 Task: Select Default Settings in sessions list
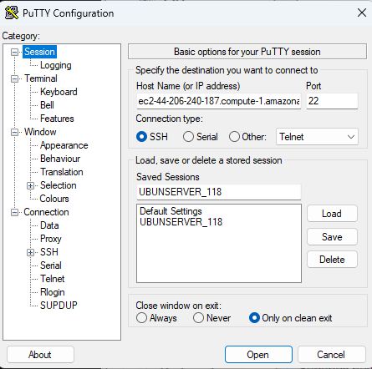pyautogui.click(x=171, y=211)
